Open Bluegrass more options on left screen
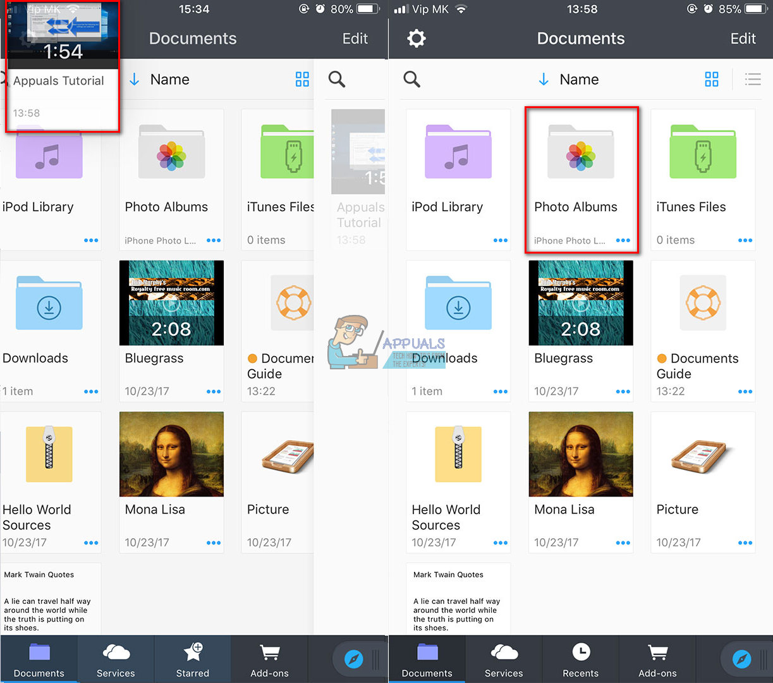773x683 pixels. coord(214,391)
